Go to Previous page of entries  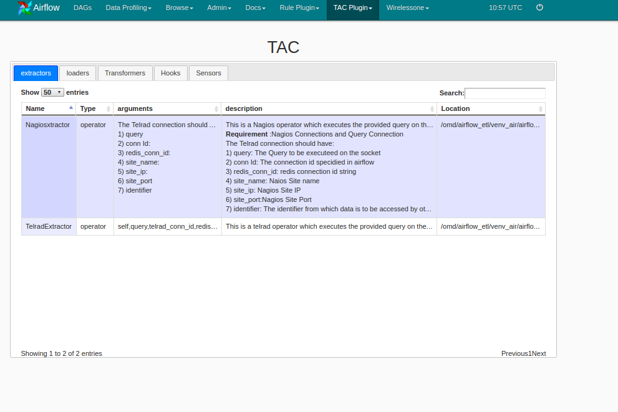pyautogui.click(x=514, y=353)
